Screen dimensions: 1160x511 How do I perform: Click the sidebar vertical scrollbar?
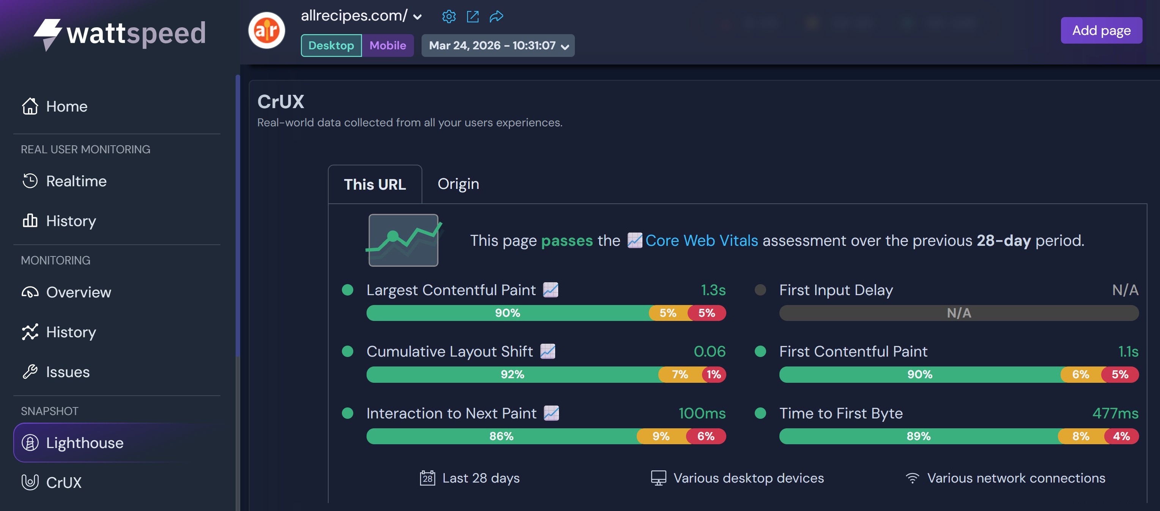(x=237, y=216)
